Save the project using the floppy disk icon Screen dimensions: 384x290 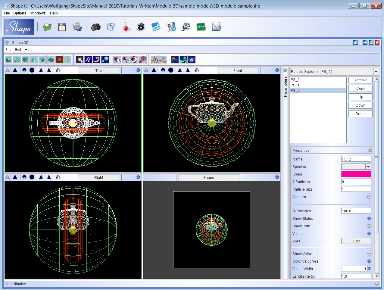62,27
